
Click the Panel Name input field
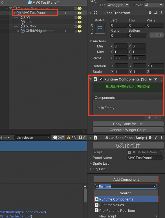[x=145, y=158]
